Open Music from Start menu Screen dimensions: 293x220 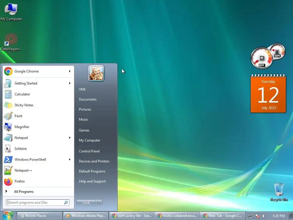(x=83, y=119)
